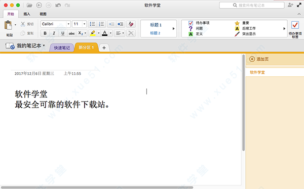Click the vertical scrollbar of the note
This screenshot has height=189, width=304.
244,103
